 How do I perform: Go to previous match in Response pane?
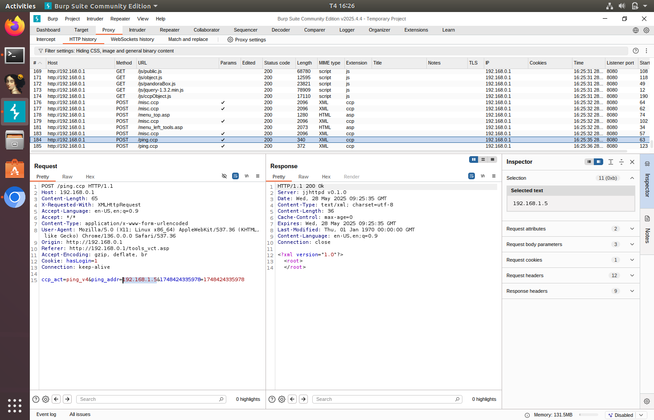292,399
